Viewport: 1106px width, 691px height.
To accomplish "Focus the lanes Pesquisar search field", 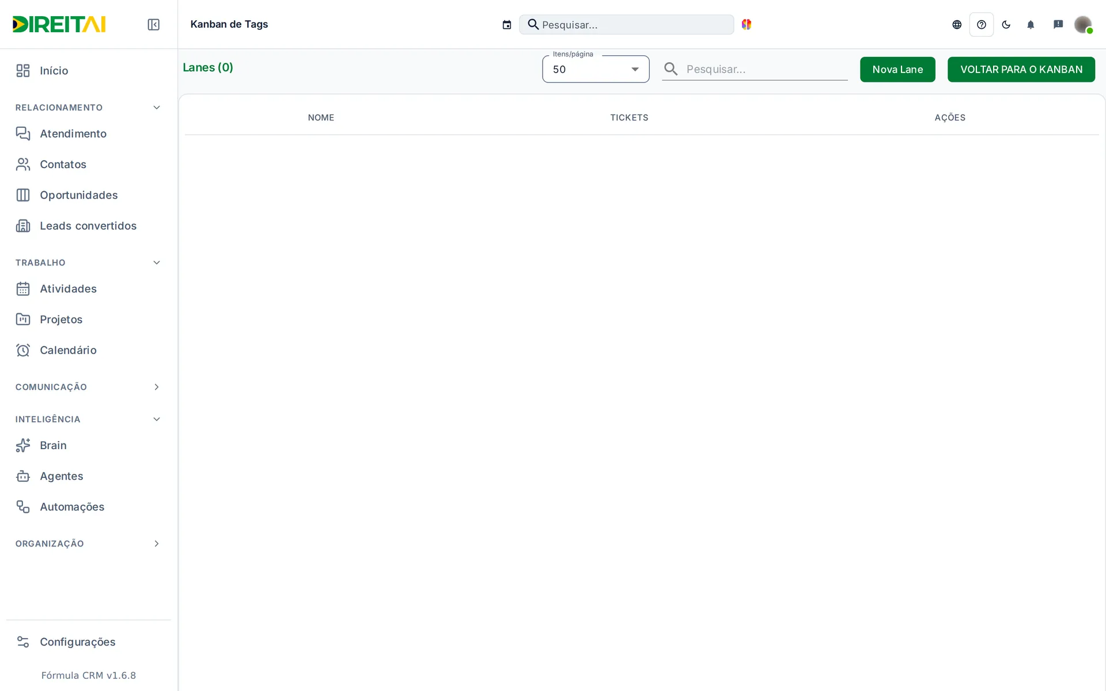I will (755, 69).
